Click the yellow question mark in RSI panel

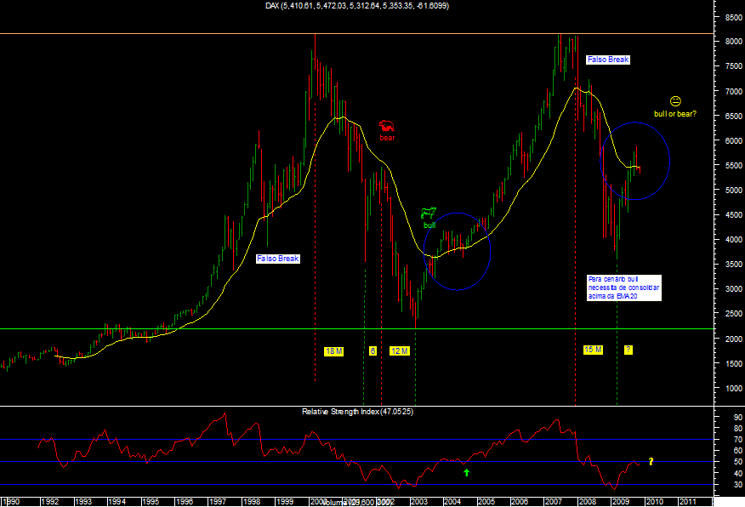tap(651, 461)
